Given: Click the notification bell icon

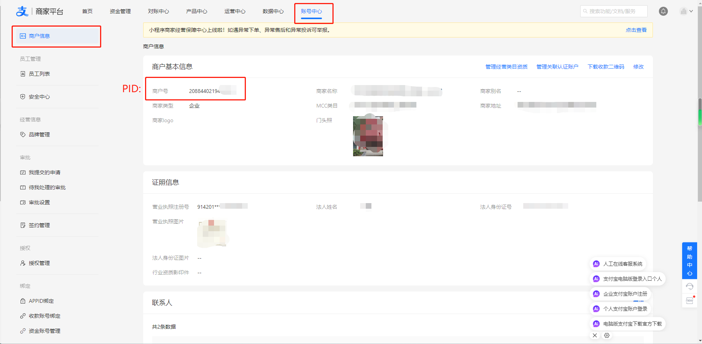Looking at the screenshot, I should click(x=663, y=11).
